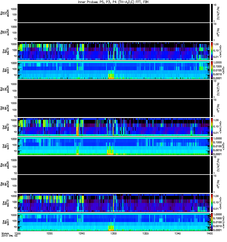Select the 'the fbk scm1' y-axis title
This screenshot has width=227, height=242.
click(6, 222)
